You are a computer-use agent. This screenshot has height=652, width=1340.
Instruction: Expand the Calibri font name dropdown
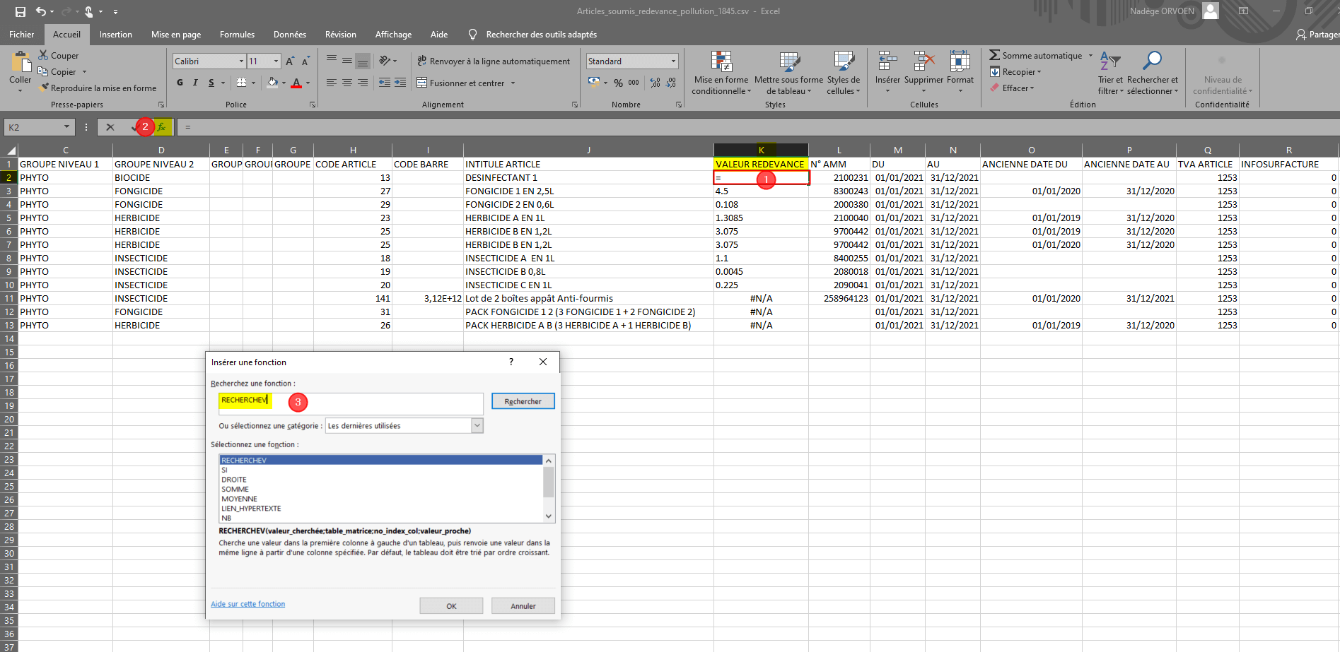pyautogui.click(x=241, y=61)
